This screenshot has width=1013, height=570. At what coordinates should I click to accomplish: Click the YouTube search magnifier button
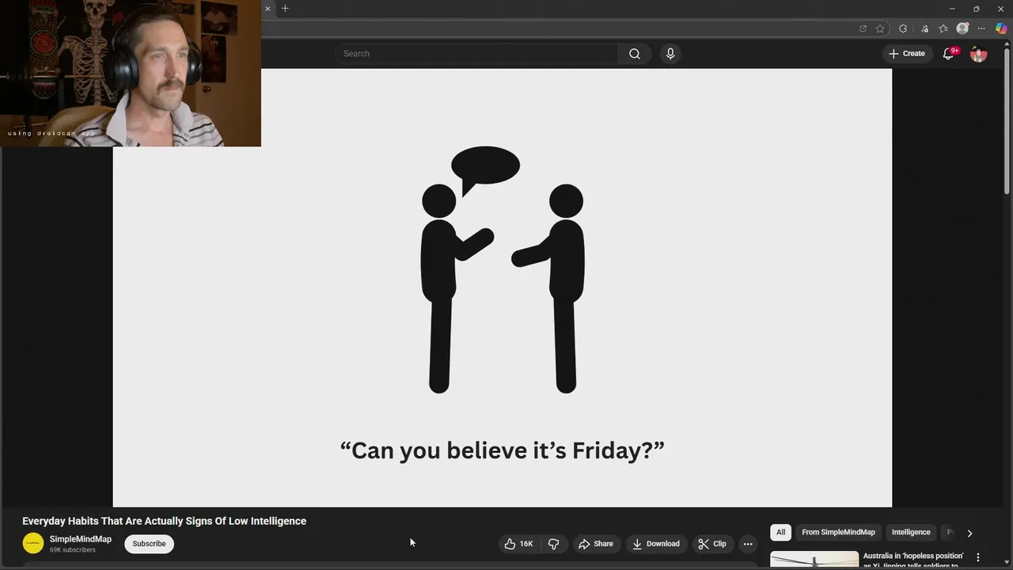coord(634,54)
